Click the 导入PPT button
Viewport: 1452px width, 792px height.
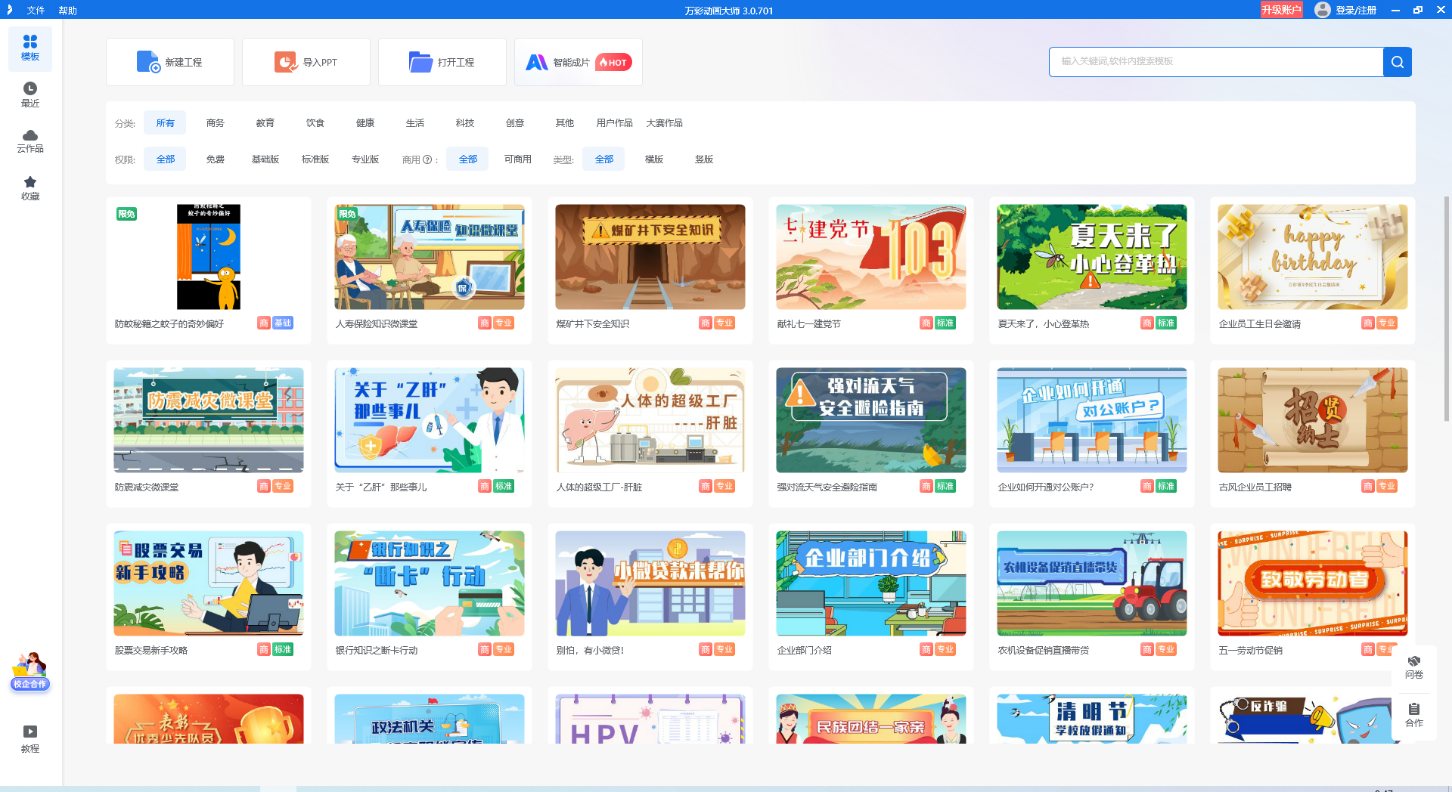[306, 62]
